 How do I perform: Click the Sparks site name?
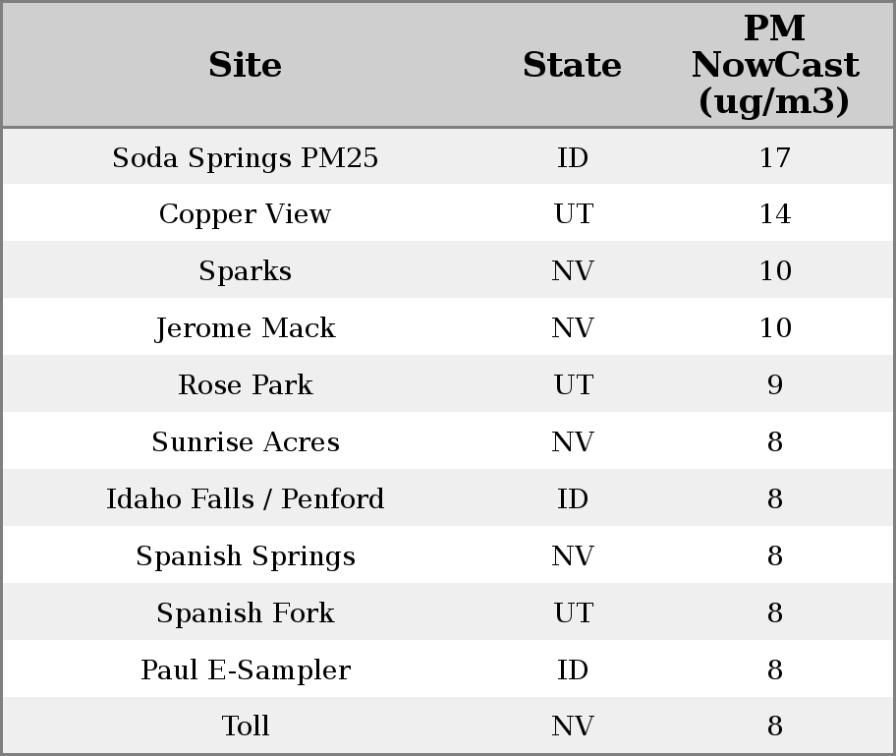coord(245,271)
